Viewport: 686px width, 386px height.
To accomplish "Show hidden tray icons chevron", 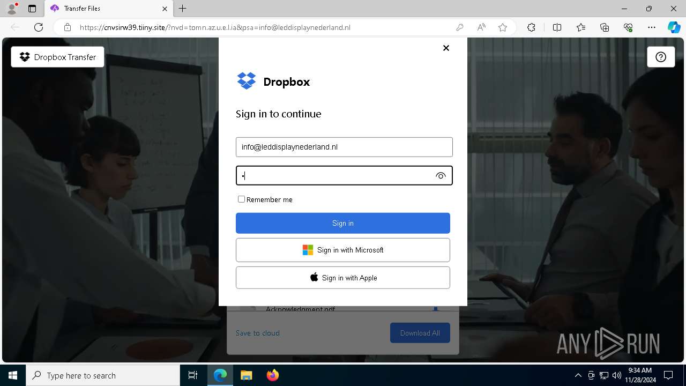I will pos(578,375).
